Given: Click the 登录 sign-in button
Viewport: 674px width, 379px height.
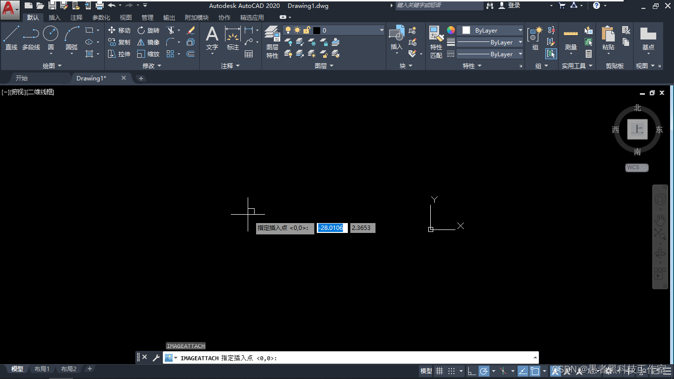Looking at the screenshot, I should [510, 5].
